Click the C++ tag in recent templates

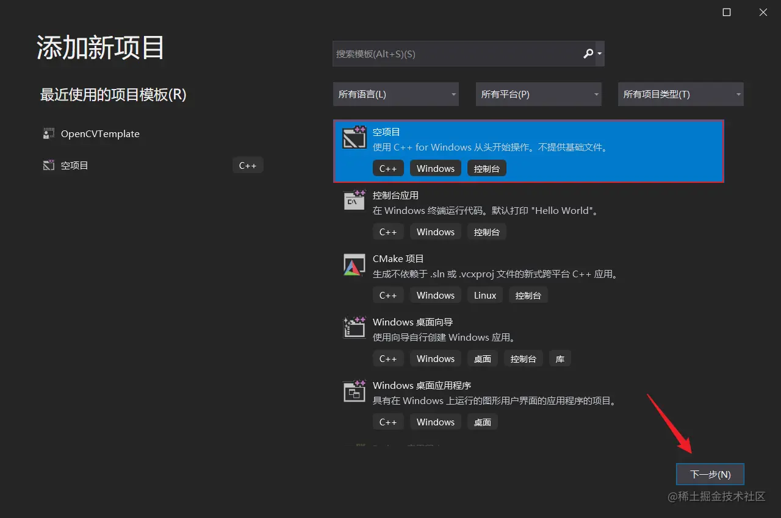(x=248, y=165)
